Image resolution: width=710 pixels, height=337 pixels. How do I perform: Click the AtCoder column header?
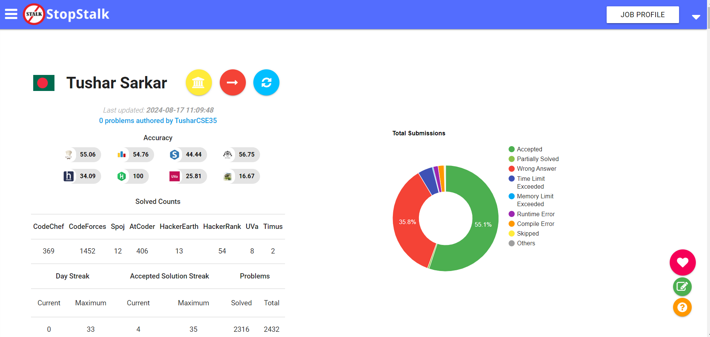point(142,227)
